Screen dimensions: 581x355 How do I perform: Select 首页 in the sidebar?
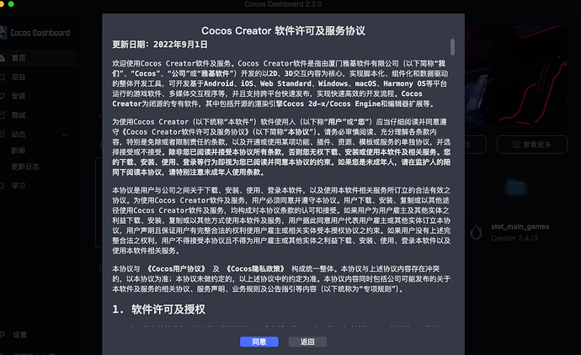click(19, 58)
